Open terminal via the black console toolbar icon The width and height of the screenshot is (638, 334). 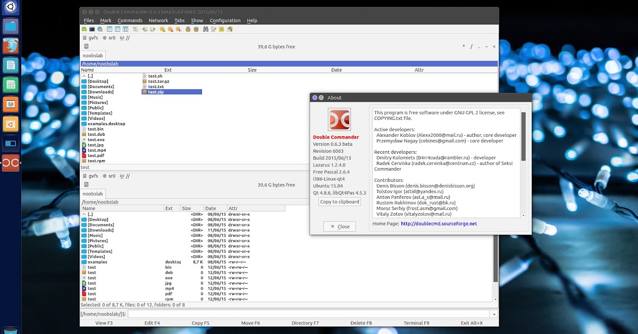[x=92, y=29]
